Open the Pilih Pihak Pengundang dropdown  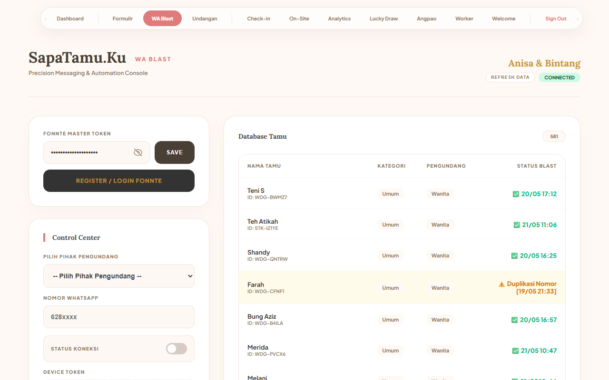pos(119,276)
